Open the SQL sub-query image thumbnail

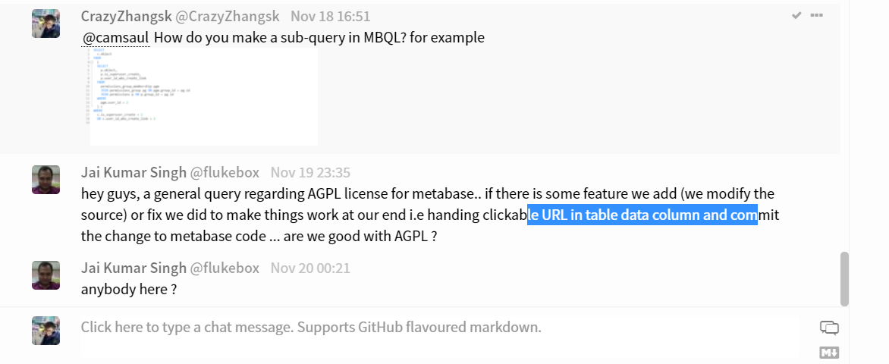203,96
